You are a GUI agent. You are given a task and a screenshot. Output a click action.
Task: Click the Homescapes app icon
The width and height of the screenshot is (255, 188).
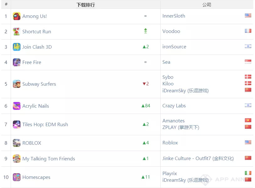[x=17, y=177]
